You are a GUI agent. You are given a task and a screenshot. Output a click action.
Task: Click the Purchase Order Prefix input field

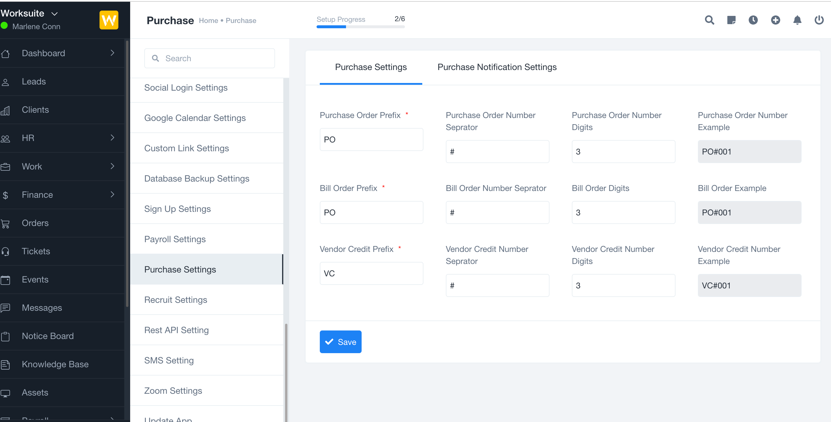(x=371, y=139)
